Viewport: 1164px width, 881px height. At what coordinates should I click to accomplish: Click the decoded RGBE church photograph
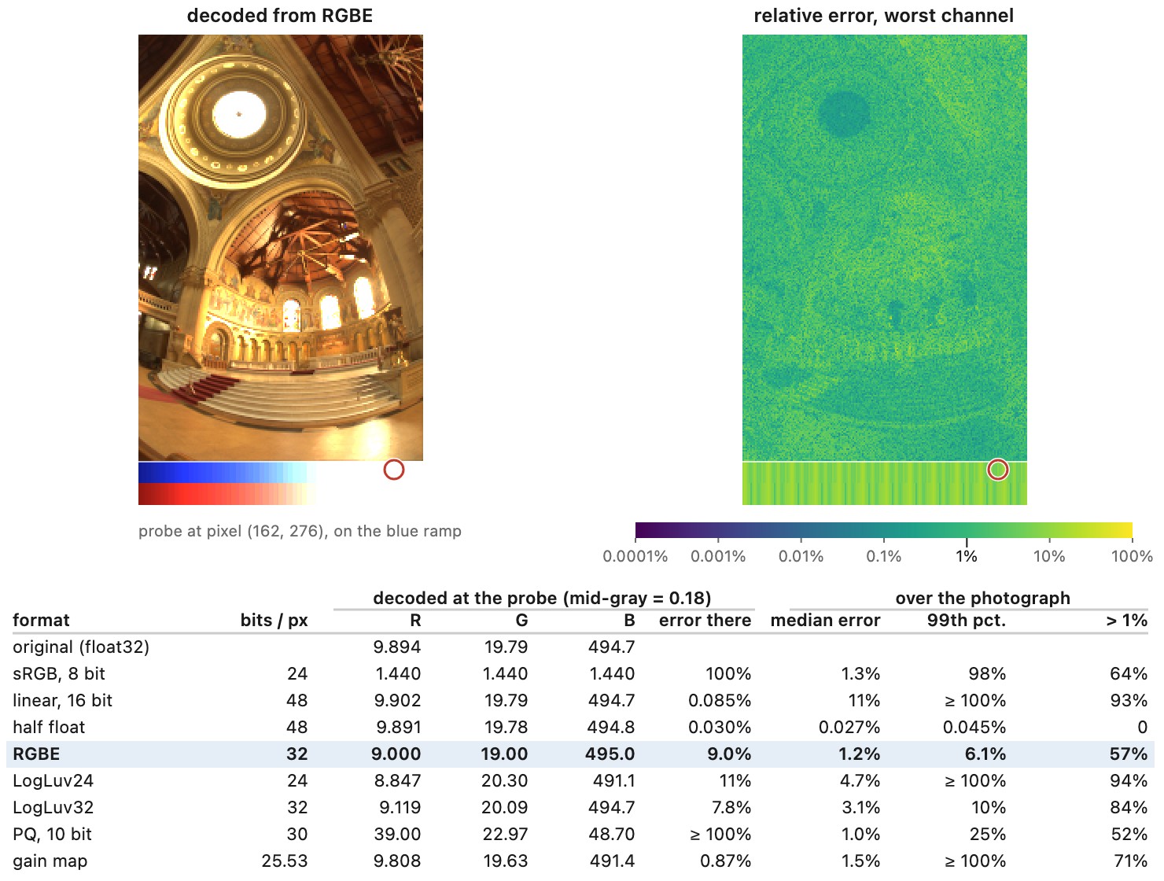pos(281,248)
